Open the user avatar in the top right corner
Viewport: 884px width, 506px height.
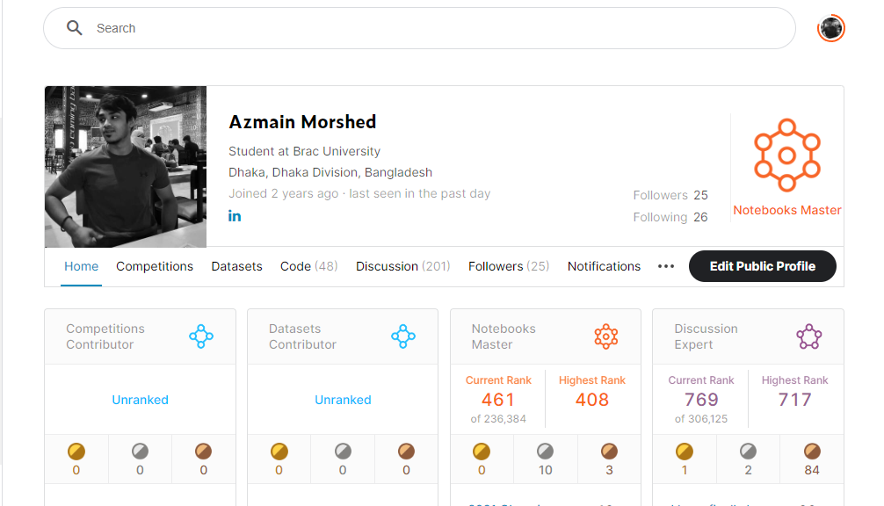click(831, 28)
